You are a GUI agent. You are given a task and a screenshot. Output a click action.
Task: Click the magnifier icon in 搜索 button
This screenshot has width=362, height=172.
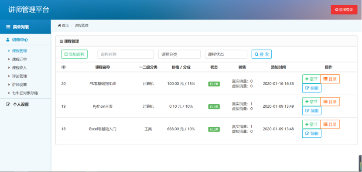[x=256, y=54]
